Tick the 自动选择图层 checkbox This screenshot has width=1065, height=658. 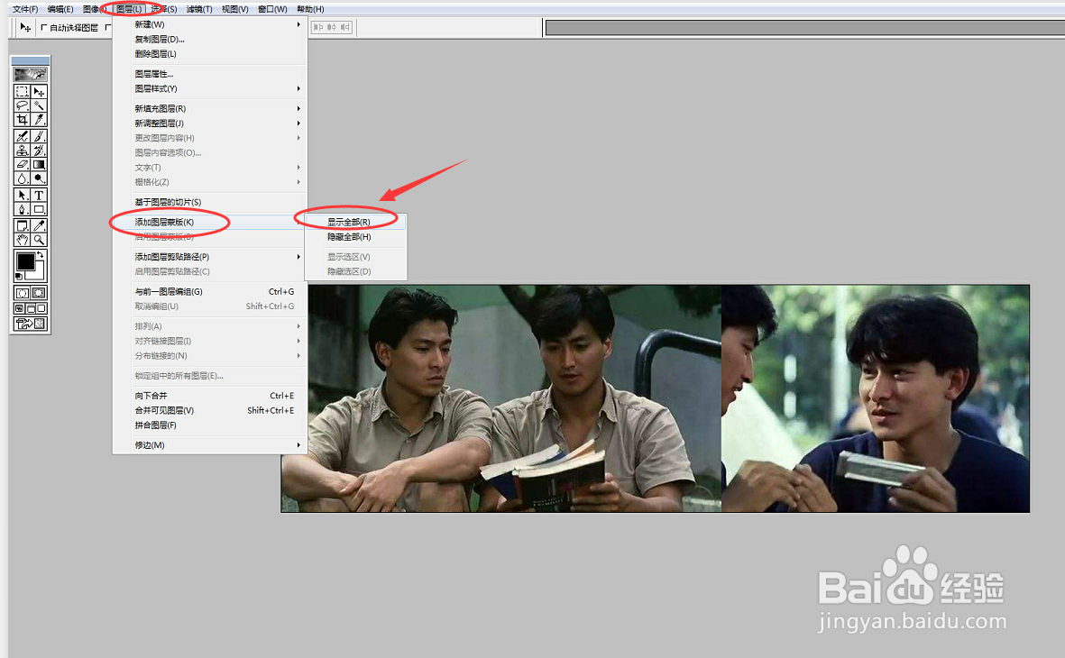click(x=44, y=28)
